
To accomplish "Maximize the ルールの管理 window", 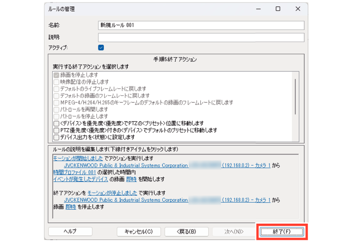I will 278,9.
